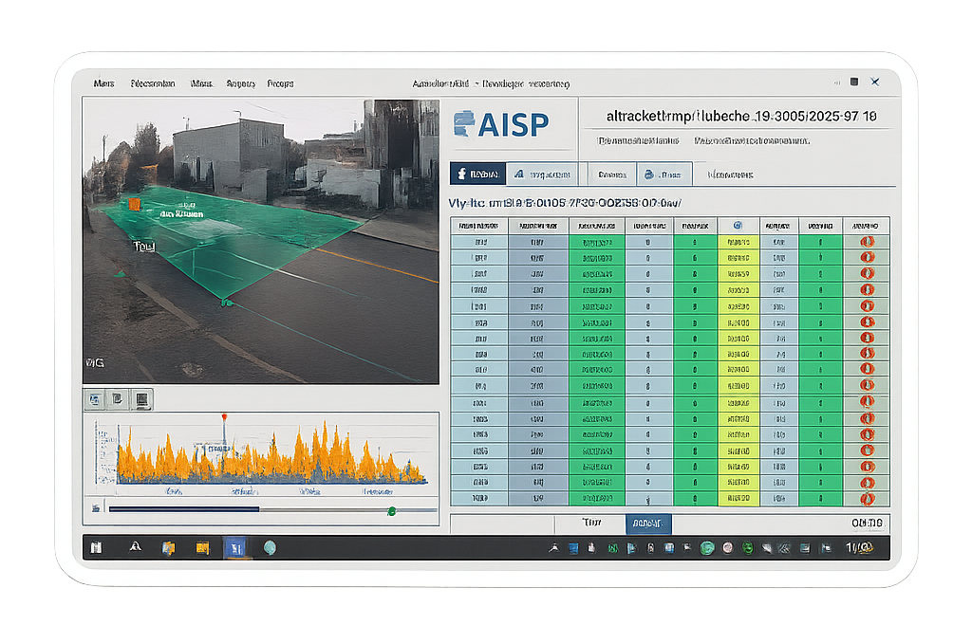Viewport: 972px width, 625px height.
Task: Open the teal globe icon in the taskbar
Action: (x=270, y=547)
